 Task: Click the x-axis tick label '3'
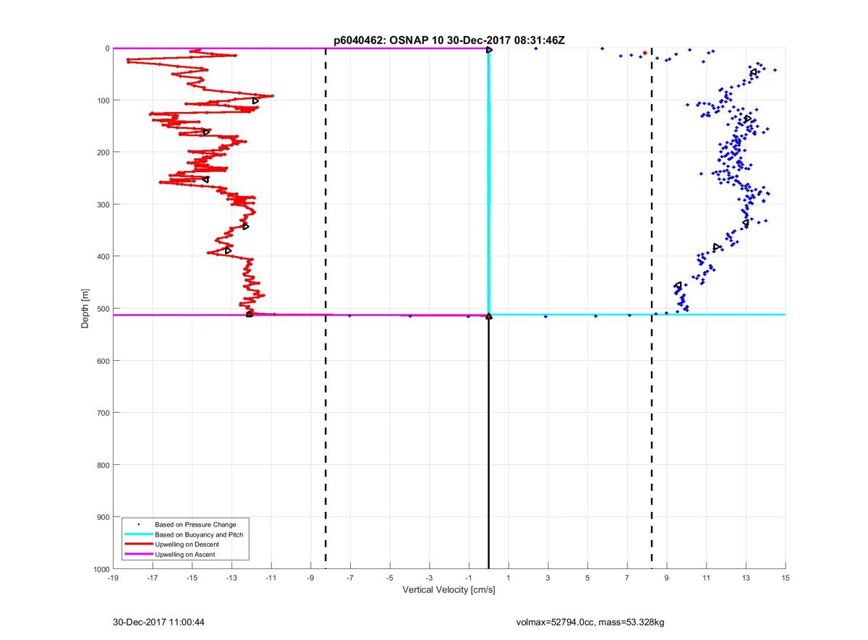(x=548, y=578)
